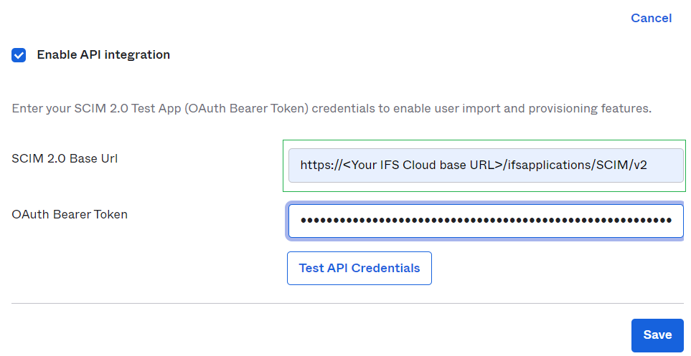Click the "OAuth Bearer Token" field label
The image size is (691, 356).
pos(70,213)
